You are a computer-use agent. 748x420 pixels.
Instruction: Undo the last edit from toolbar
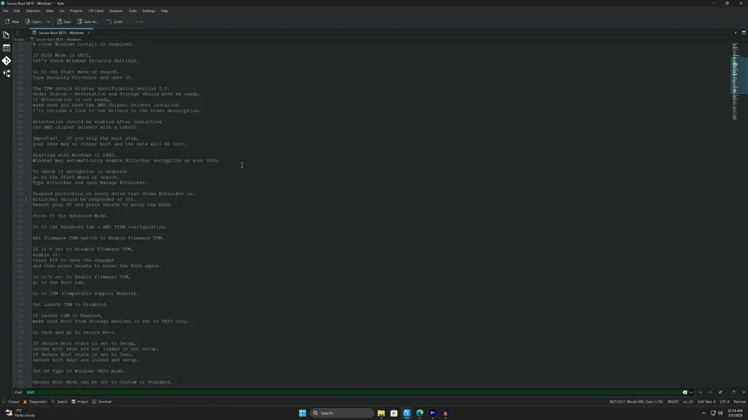click(115, 22)
